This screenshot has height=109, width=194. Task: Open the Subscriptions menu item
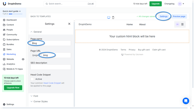tap(13, 39)
